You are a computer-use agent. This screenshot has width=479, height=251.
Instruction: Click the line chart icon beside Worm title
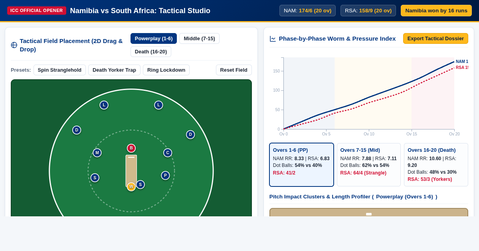273,39
